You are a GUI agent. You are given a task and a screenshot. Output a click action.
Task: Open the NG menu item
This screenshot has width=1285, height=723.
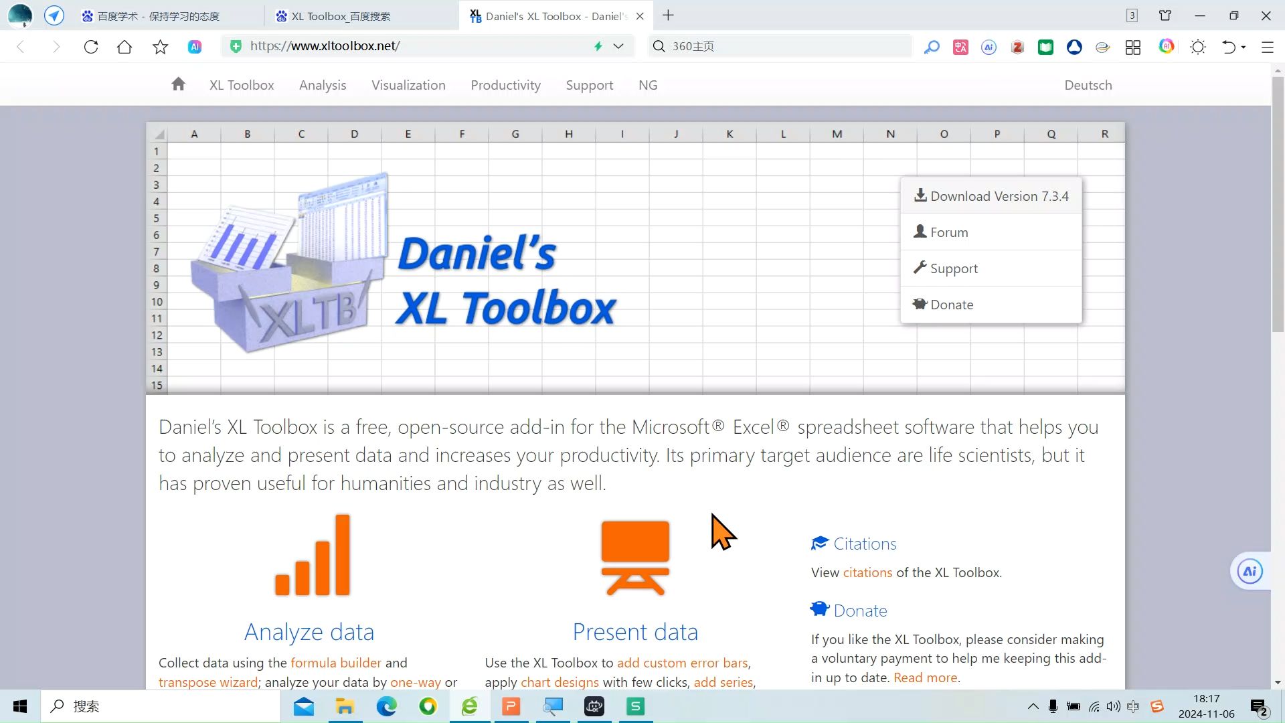click(648, 85)
